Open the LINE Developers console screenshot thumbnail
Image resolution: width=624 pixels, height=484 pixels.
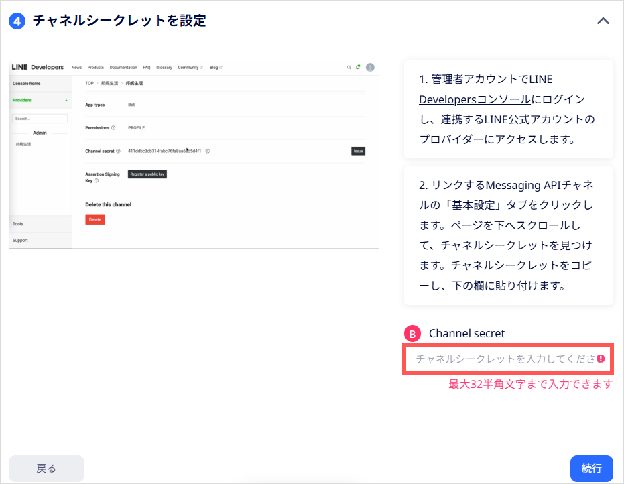tap(194, 154)
